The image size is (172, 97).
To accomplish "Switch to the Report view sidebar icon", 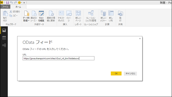I will [4, 30].
